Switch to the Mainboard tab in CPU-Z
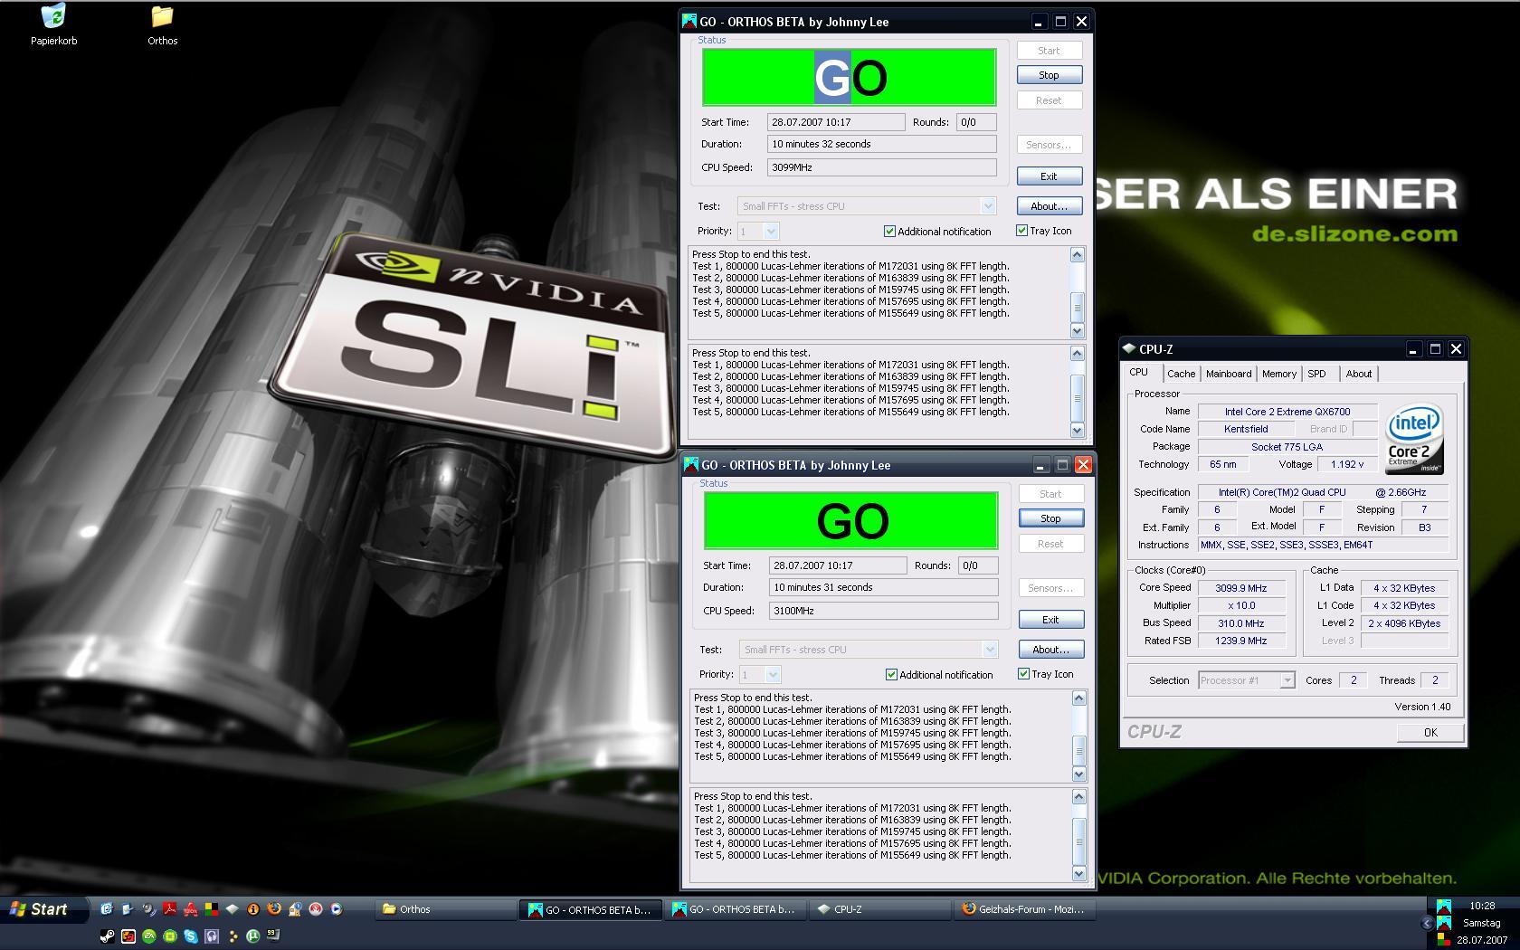The height and width of the screenshot is (950, 1520). 1229,374
